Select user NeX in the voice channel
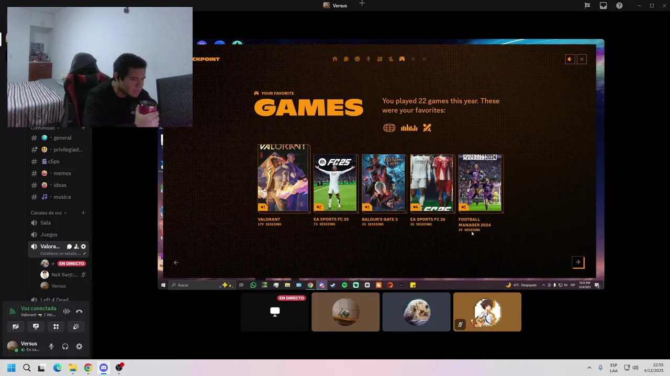670x376 pixels. (x=63, y=275)
